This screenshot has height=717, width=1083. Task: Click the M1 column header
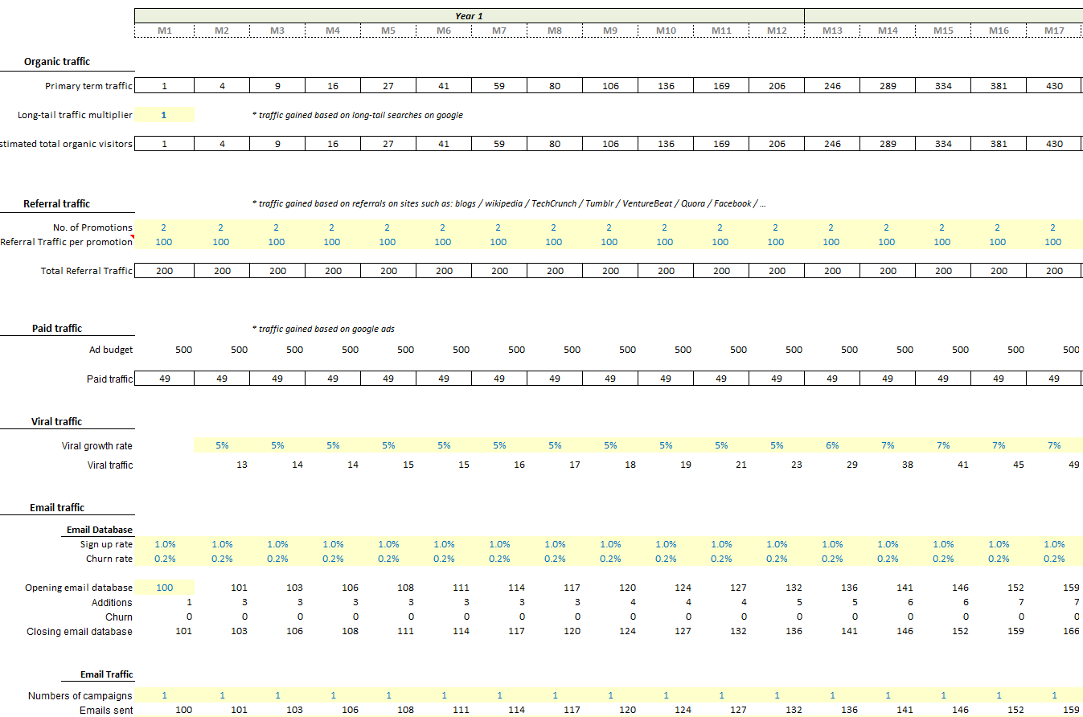click(165, 31)
